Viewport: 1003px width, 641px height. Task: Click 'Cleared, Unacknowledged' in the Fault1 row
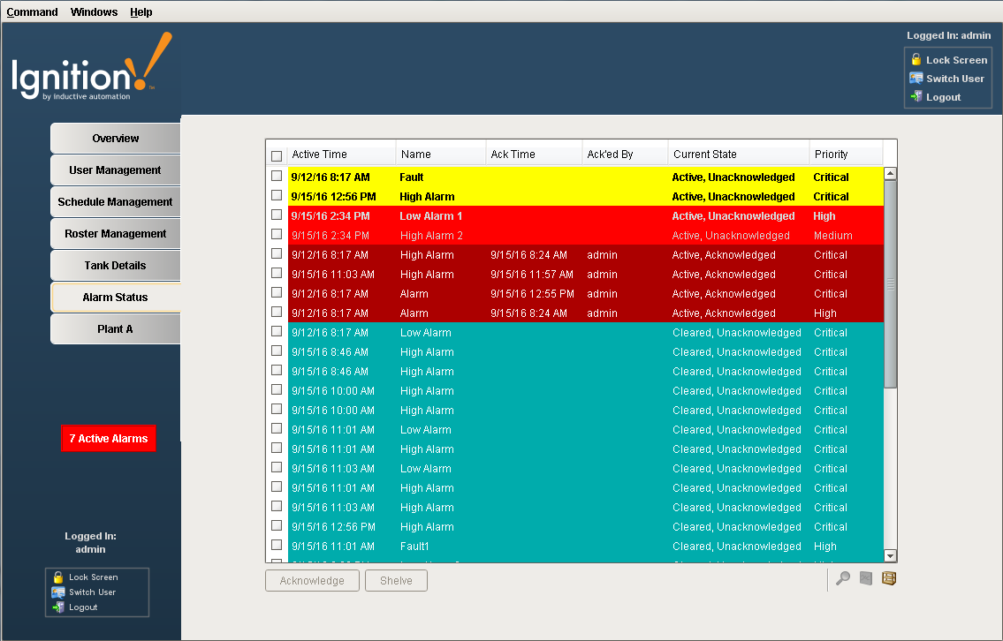[737, 547]
